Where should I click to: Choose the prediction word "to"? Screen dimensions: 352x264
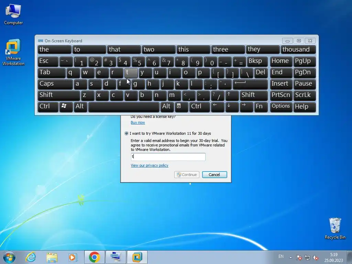click(89, 49)
